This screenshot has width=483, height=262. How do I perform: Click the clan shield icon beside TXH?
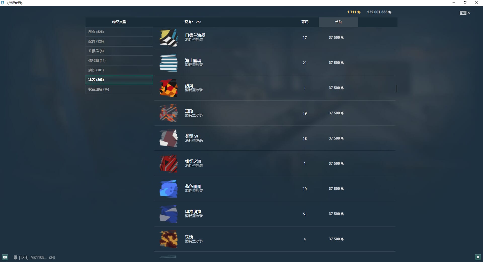pyautogui.click(x=15, y=257)
